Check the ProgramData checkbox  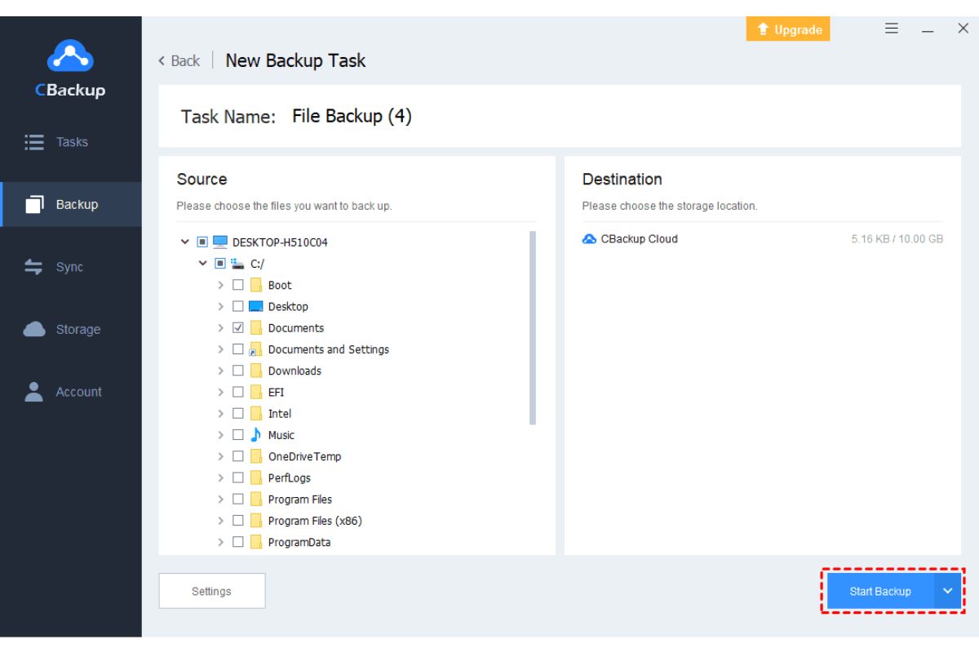point(238,542)
